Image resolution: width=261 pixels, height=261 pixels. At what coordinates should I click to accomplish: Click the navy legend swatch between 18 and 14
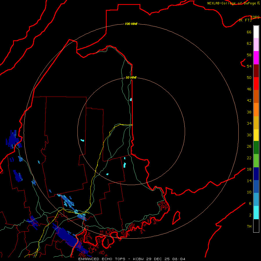[x=256, y=174]
